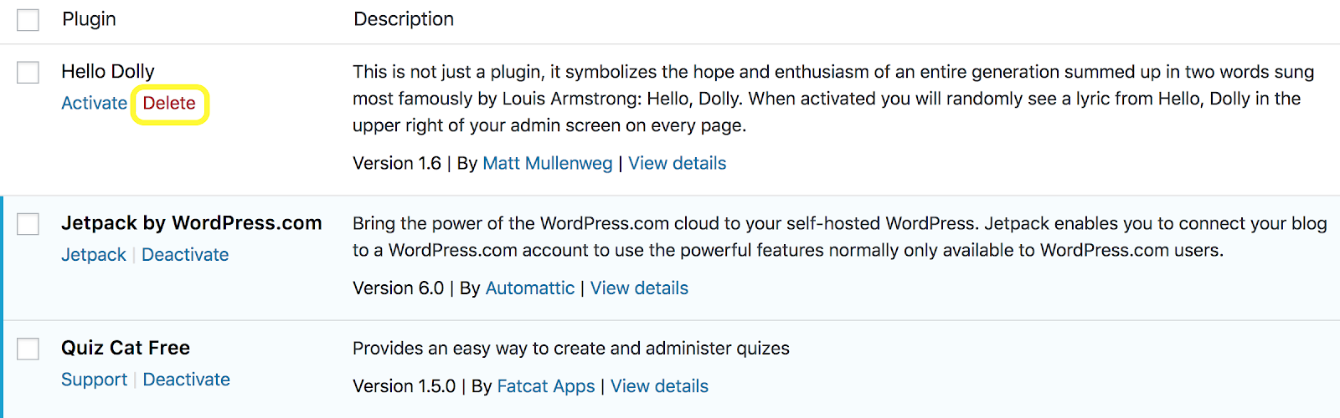View details for Hello Dolly
Image resolution: width=1340 pixels, height=418 pixels.
click(677, 163)
